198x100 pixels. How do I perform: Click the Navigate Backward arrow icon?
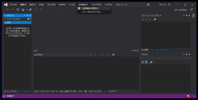pos(7,9)
